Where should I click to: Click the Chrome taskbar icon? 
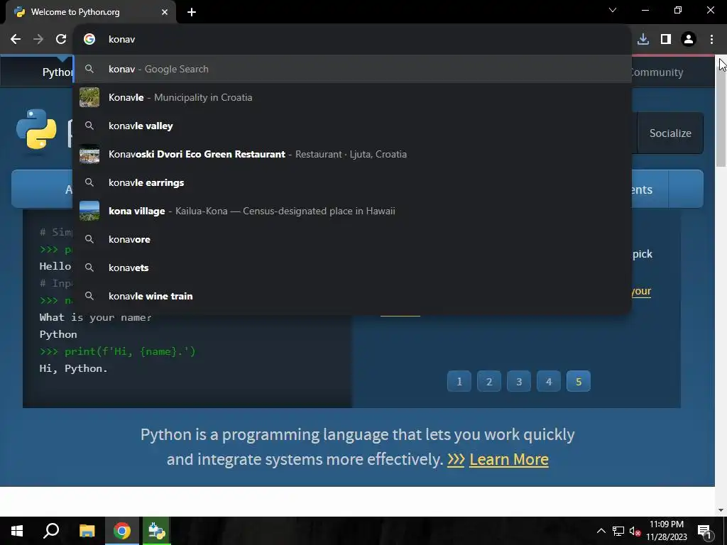(x=122, y=531)
